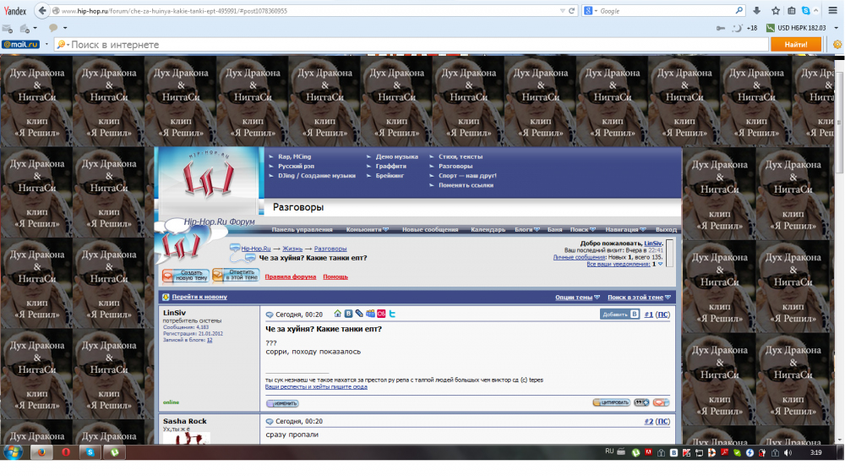Open Личные сообщения link
Screen dimensions: 845x476
(579, 257)
